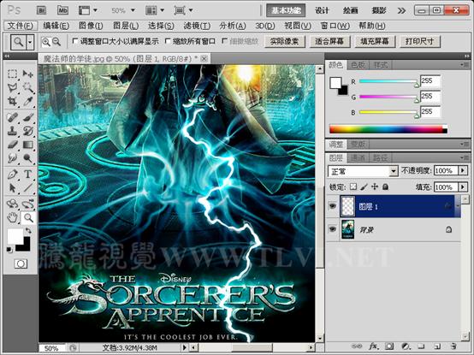Toggle lock position
Image resolution: width=474 pixels, height=355 pixels.
pos(375,186)
